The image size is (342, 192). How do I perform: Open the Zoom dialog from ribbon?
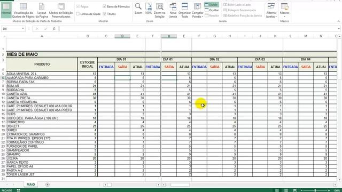tap(138, 9)
